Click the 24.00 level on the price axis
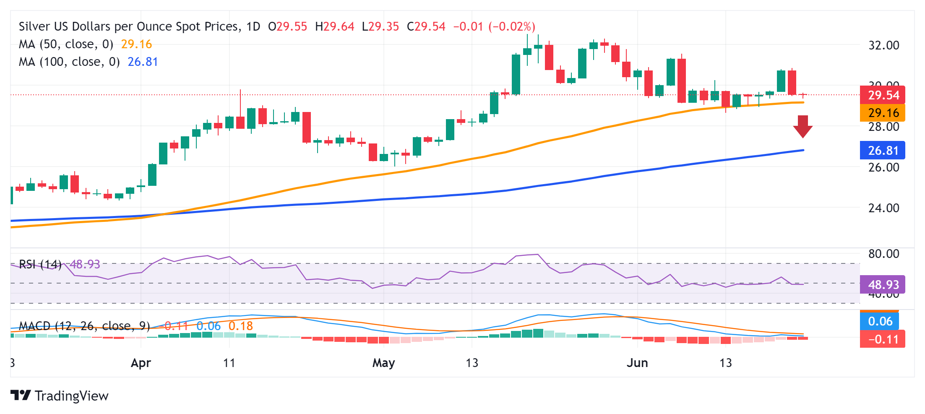The width and height of the screenshot is (925, 414). [883, 208]
